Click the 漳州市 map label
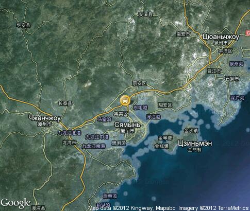Viewport: 250px width, 211px height. coord(44,124)
